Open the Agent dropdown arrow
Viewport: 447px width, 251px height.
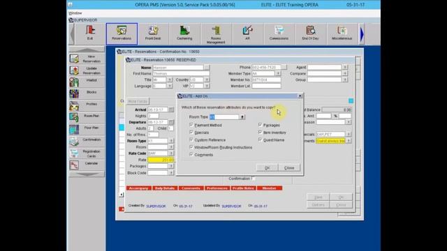coord(345,67)
